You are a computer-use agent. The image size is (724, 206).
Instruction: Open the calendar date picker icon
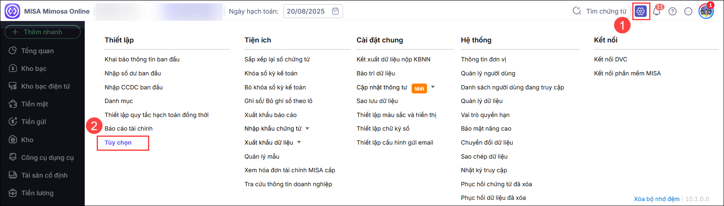(335, 12)
